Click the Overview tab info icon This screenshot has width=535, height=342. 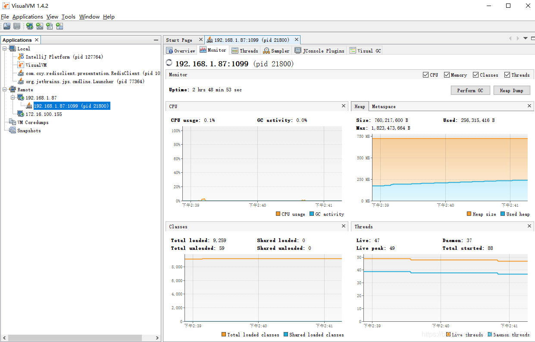click(170, 51)
